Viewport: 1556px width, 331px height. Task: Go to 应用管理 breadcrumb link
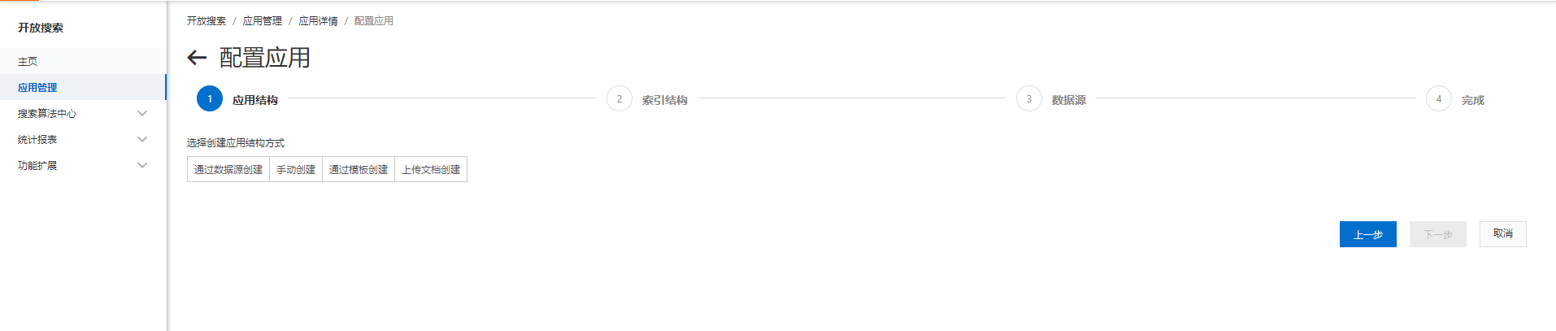point(263,21)
